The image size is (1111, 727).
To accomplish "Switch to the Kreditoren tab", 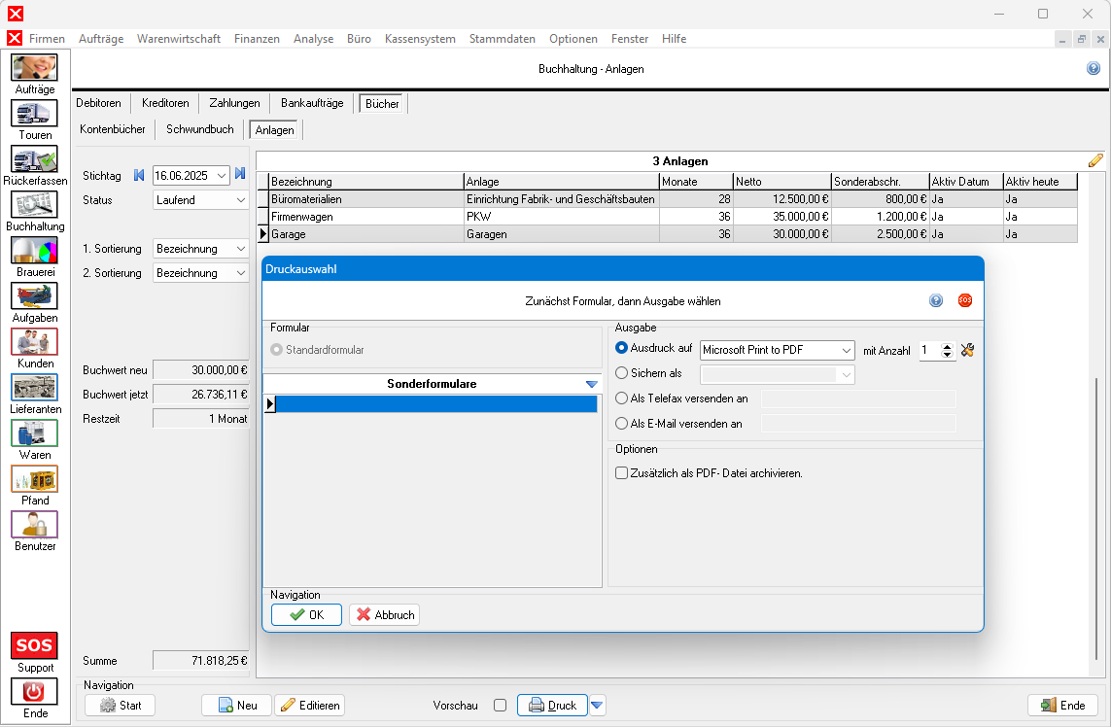I will pyautogui.click(x=165, y=103).
